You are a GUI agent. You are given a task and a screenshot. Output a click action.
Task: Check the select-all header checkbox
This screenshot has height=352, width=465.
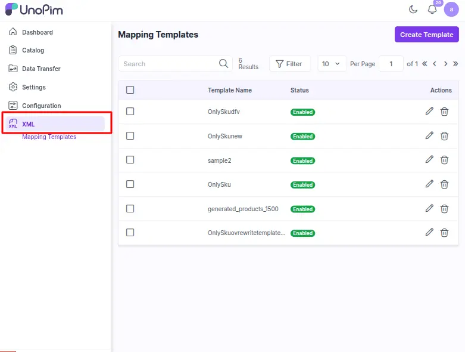[130, 90]
